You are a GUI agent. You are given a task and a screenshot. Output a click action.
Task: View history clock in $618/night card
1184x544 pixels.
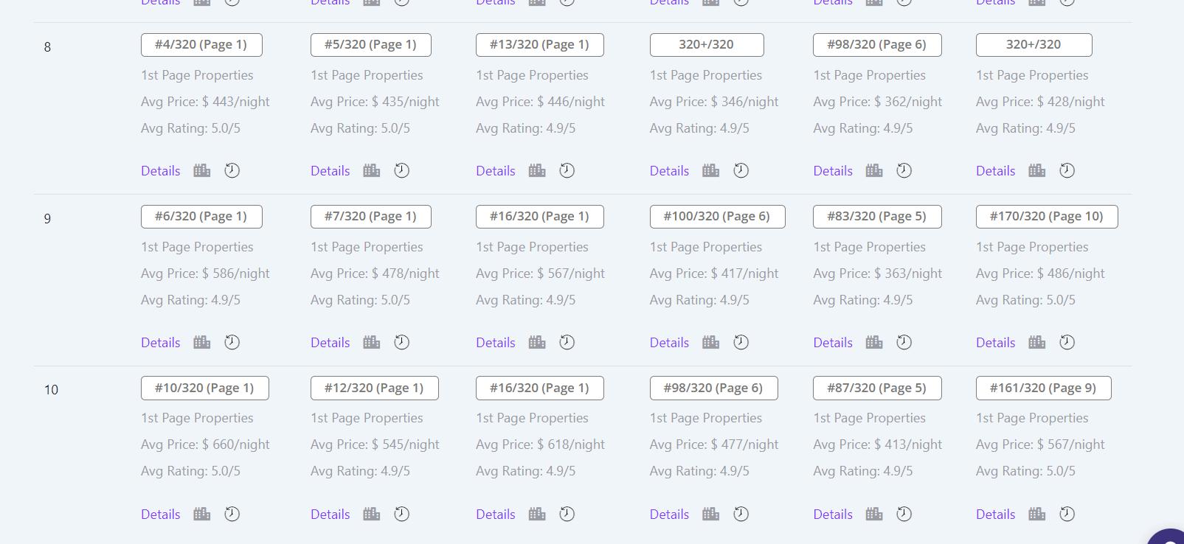coord(567,514)
